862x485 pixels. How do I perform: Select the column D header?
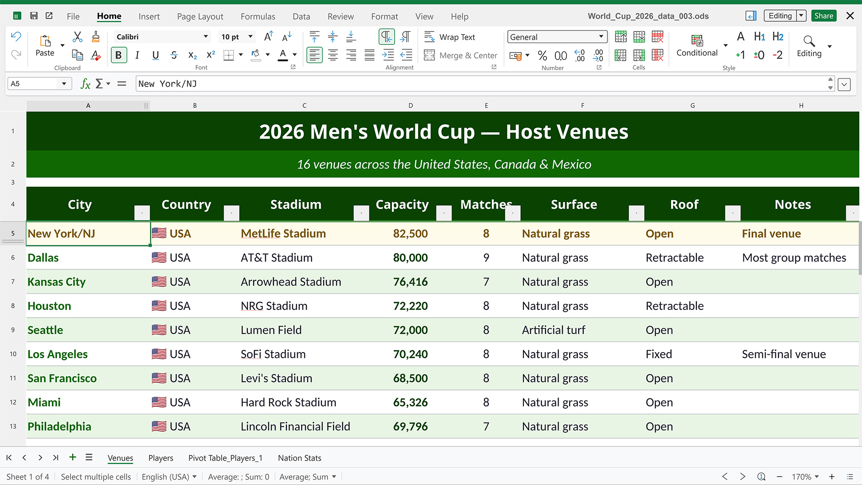410,106
